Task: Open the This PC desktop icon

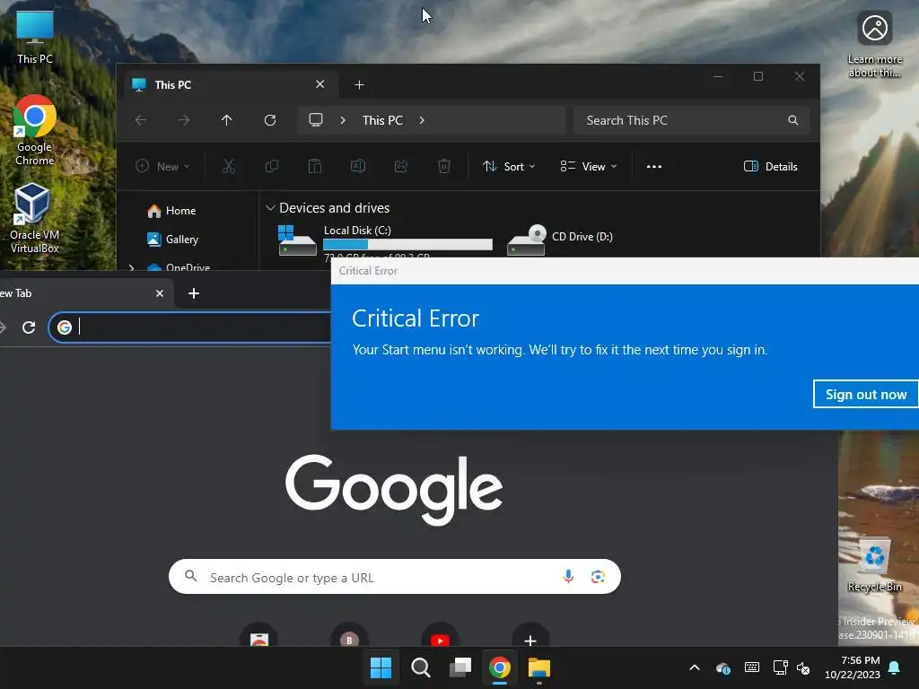Action: click(x=35, y=37)
